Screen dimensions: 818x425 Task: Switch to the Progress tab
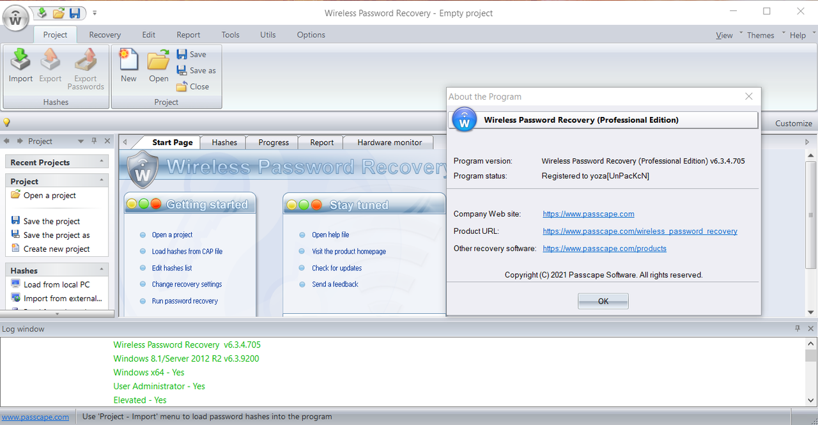tap(274, 143)
